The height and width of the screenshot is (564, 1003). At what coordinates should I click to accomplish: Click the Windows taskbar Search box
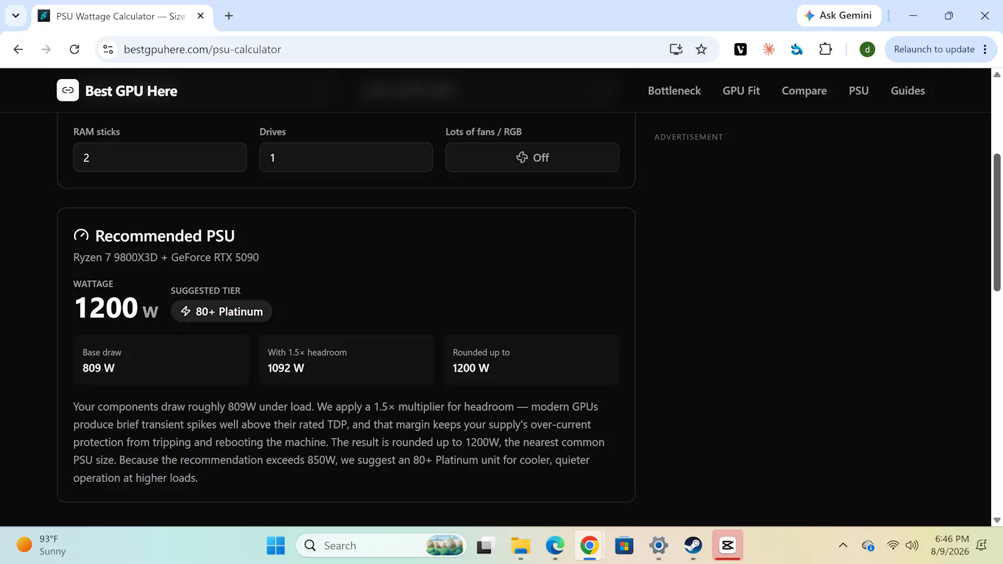tap(381, 545)
